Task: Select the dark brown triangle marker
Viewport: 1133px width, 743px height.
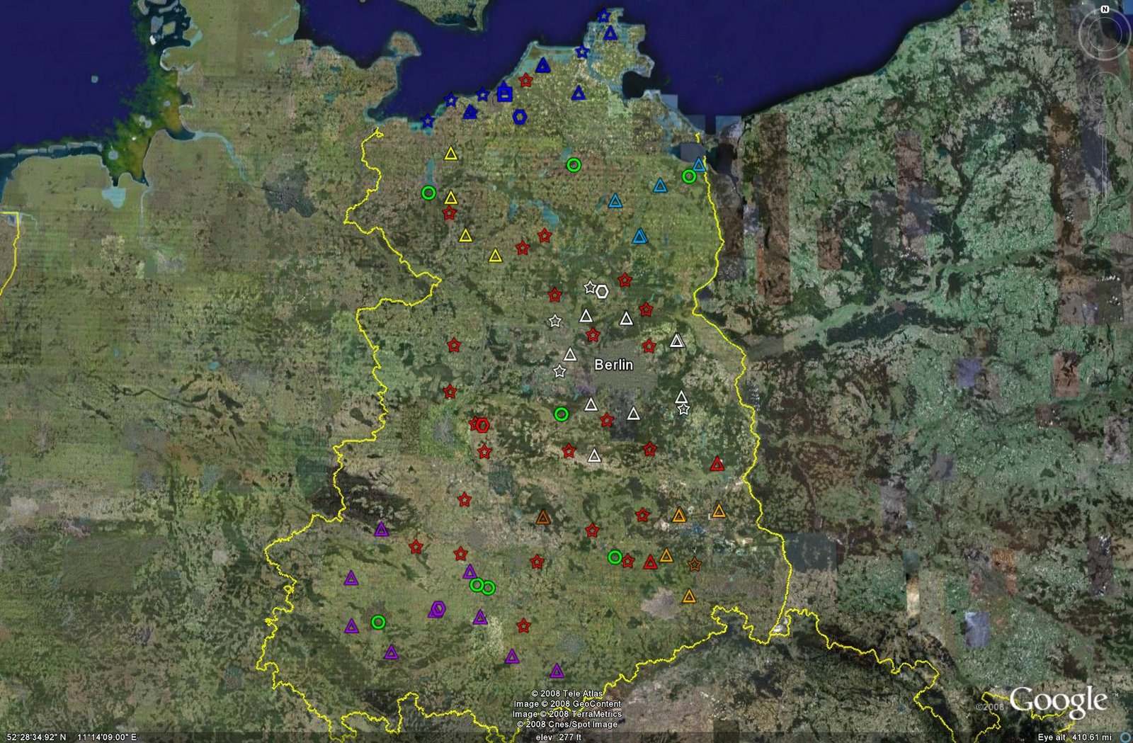Action: (x=543, y=518)
